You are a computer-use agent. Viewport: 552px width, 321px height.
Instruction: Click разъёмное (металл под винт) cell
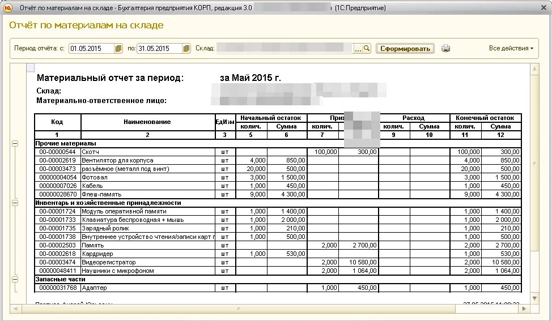(x=148, y=169)
